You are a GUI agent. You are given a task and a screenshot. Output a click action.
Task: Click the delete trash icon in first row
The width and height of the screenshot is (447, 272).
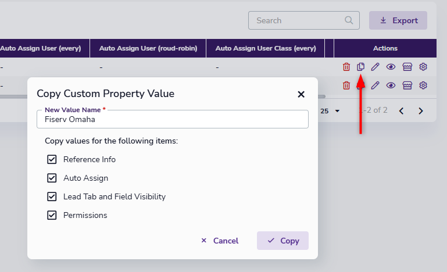tap(346, 67)
